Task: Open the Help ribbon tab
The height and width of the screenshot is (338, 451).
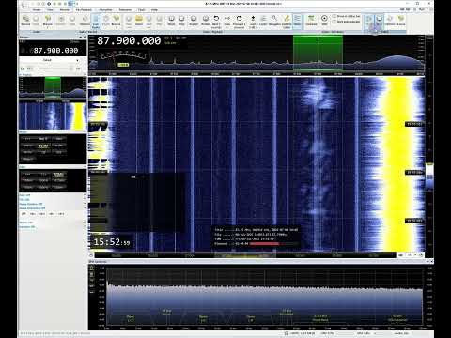Action: [154, 10]
